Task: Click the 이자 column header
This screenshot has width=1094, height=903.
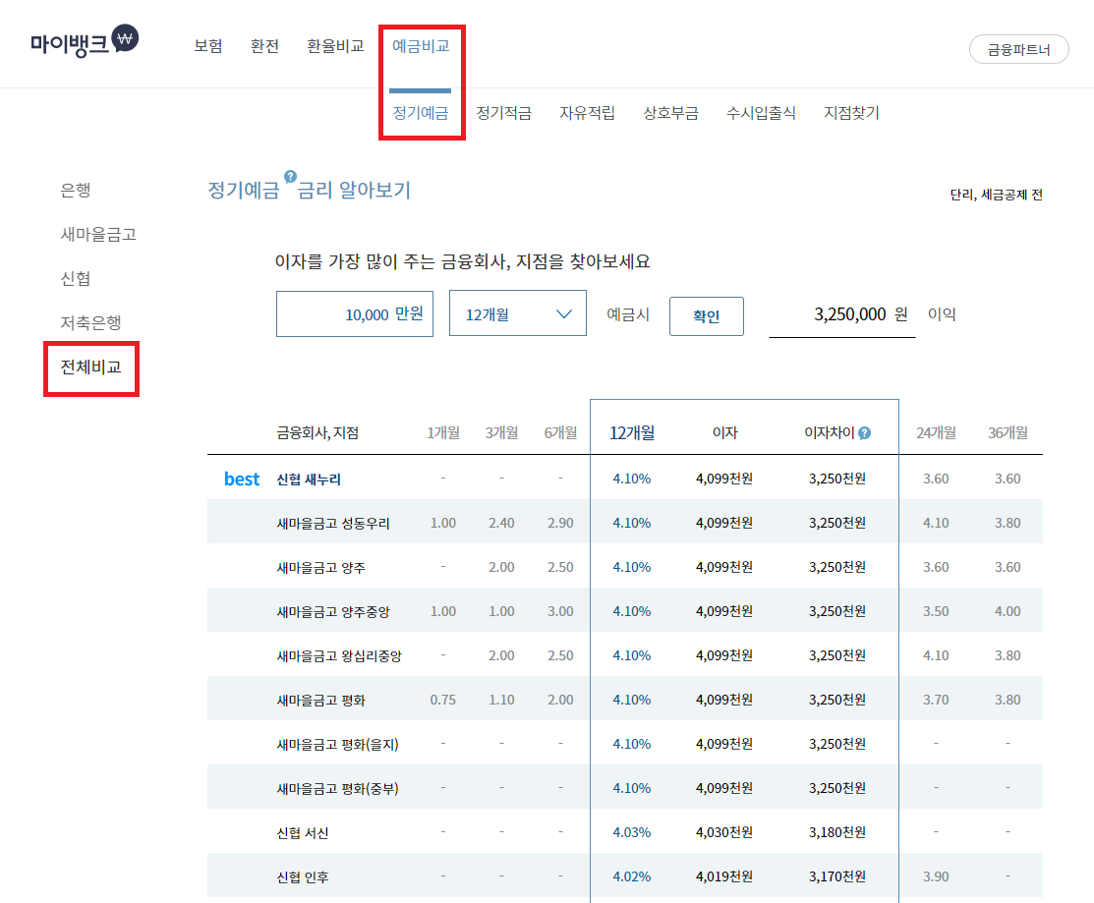Action: click(725, 433)
